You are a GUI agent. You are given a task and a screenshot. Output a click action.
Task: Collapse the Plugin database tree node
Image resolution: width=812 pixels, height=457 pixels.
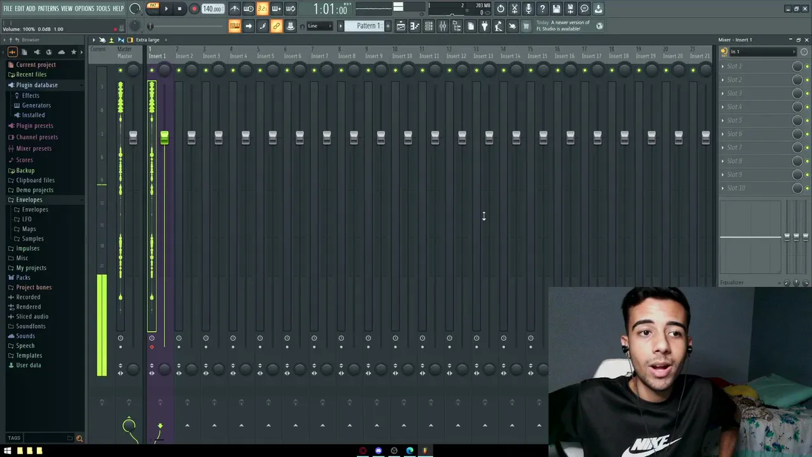pyautogui.click(x=37, y=85)
